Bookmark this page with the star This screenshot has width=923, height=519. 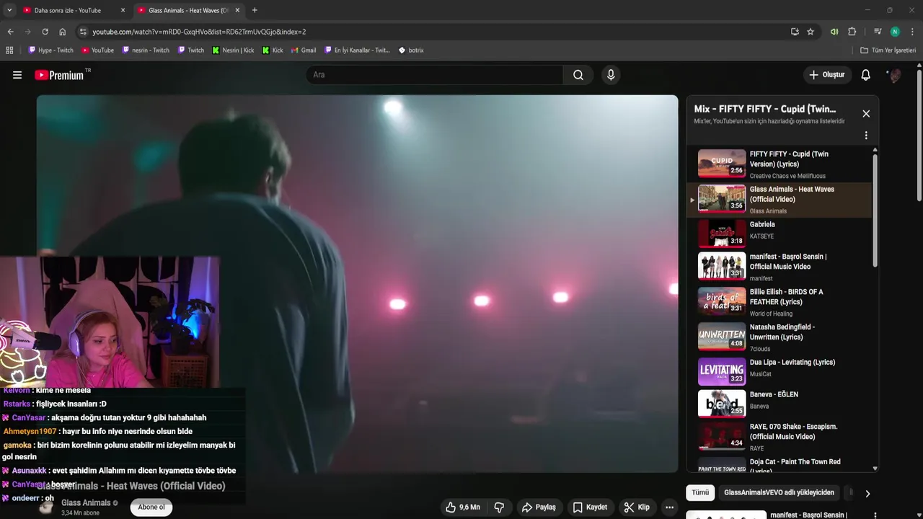click(x=811, y=32)
